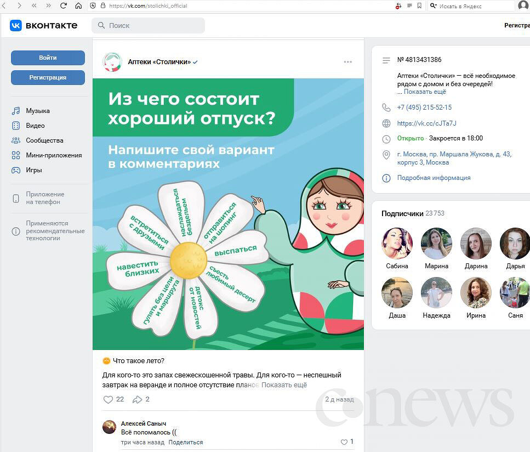
Task: Click the heart like icon under the post
Action: [108, 399]
